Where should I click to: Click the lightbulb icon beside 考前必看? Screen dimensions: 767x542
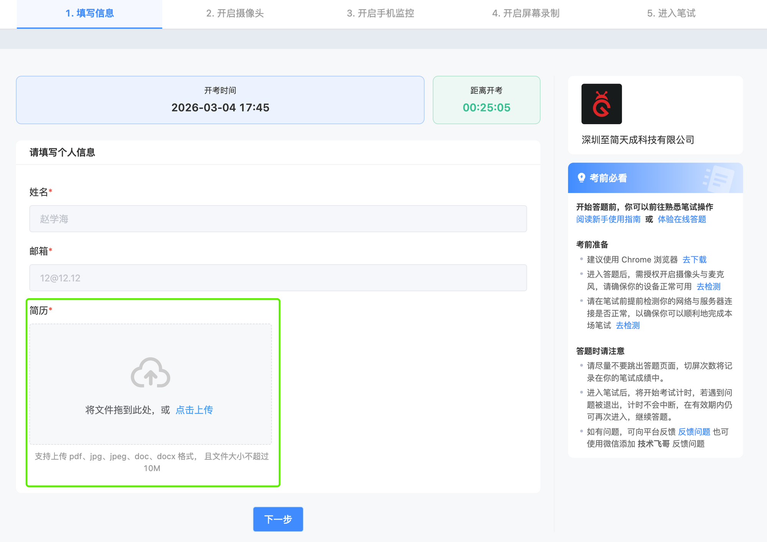coord(581,178)
